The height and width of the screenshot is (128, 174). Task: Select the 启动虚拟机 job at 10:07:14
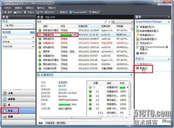(84, 47)
